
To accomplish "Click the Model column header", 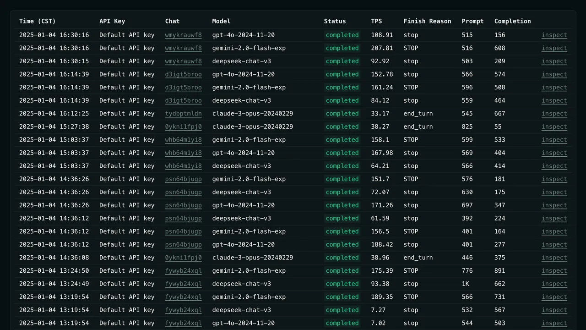I will [222, 21].
